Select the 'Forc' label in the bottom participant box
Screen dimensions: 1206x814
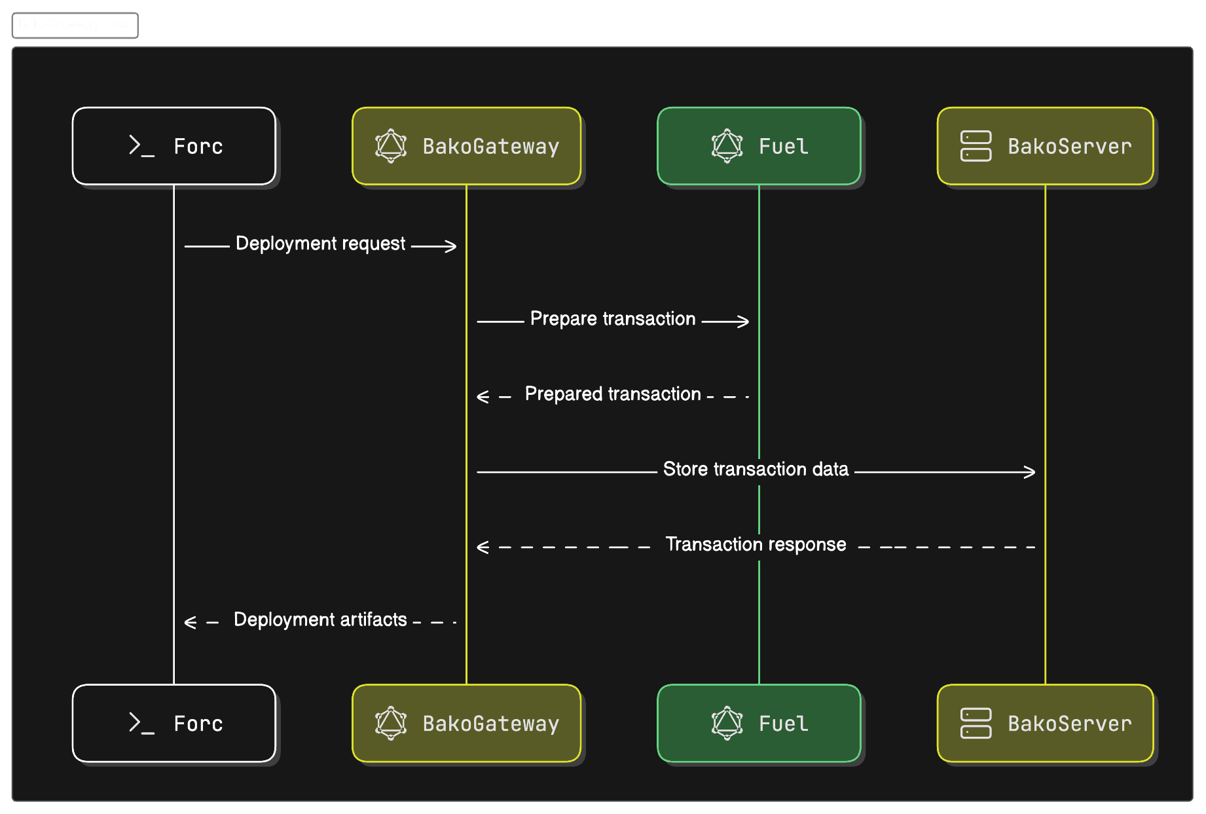coord(198,724)
